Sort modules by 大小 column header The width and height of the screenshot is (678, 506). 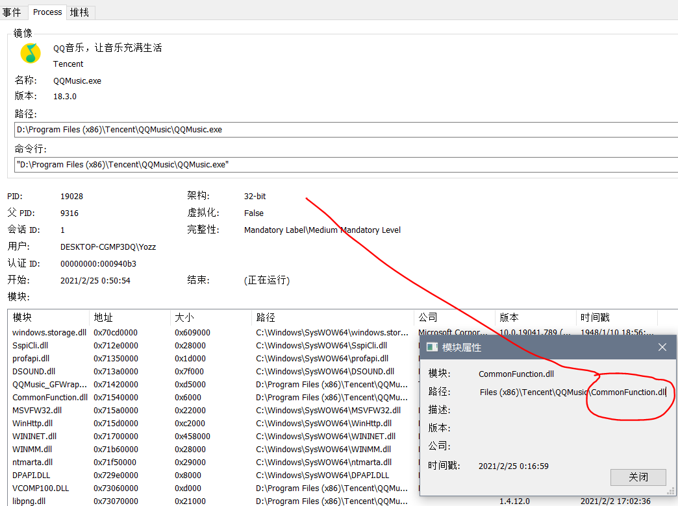coord(210,318)
